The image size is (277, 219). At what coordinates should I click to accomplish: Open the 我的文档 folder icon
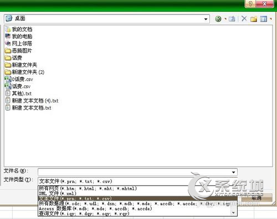coord(8,29)
